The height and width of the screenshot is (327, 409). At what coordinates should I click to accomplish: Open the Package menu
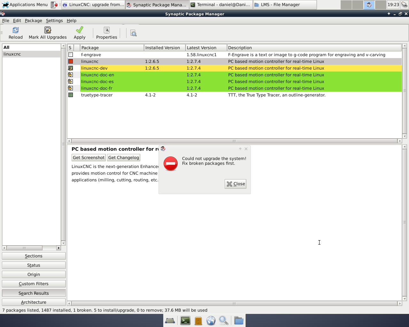(x=34, y=20)
